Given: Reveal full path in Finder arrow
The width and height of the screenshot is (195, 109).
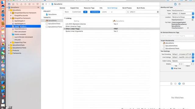Looking at the screenshot, I should (188, 28).
